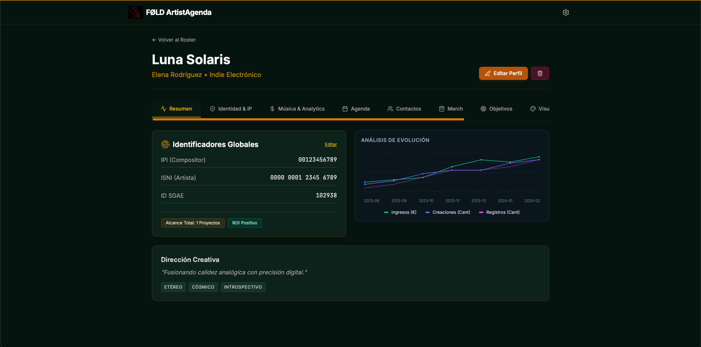Switch to the Merch tab
Screen dimensions: 701x347
[451, 109]
